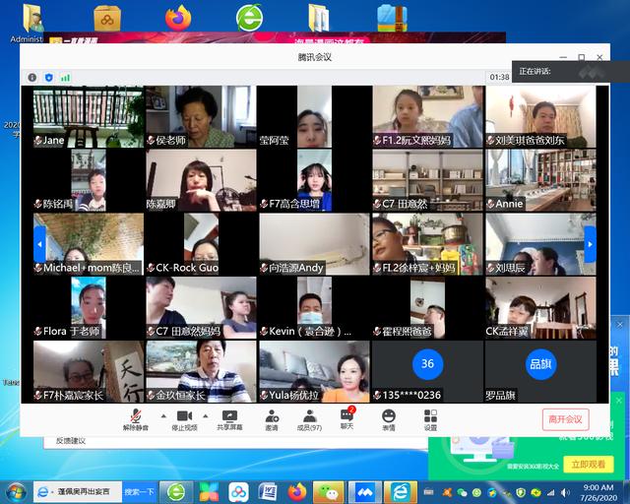Select the 向浩源Andy video tile

[x=314, y=244]
